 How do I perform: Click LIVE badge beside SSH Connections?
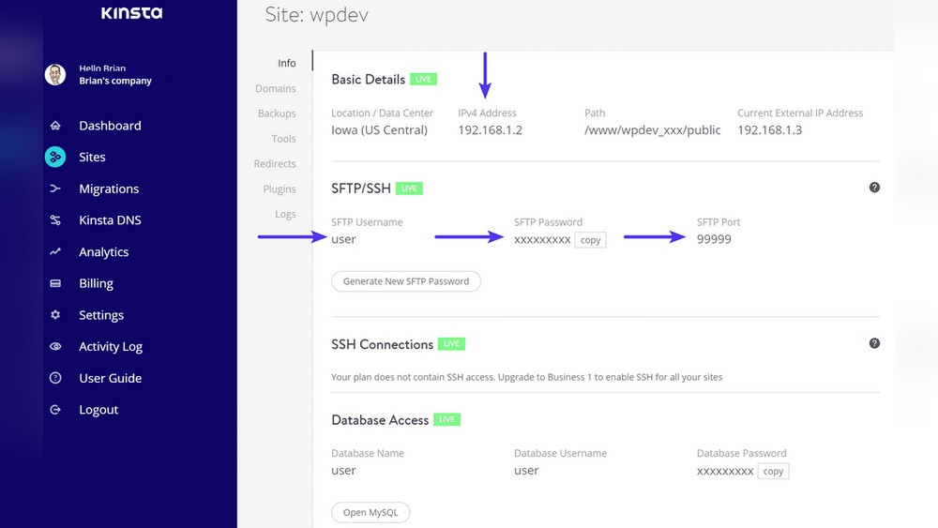pos(451,344)
